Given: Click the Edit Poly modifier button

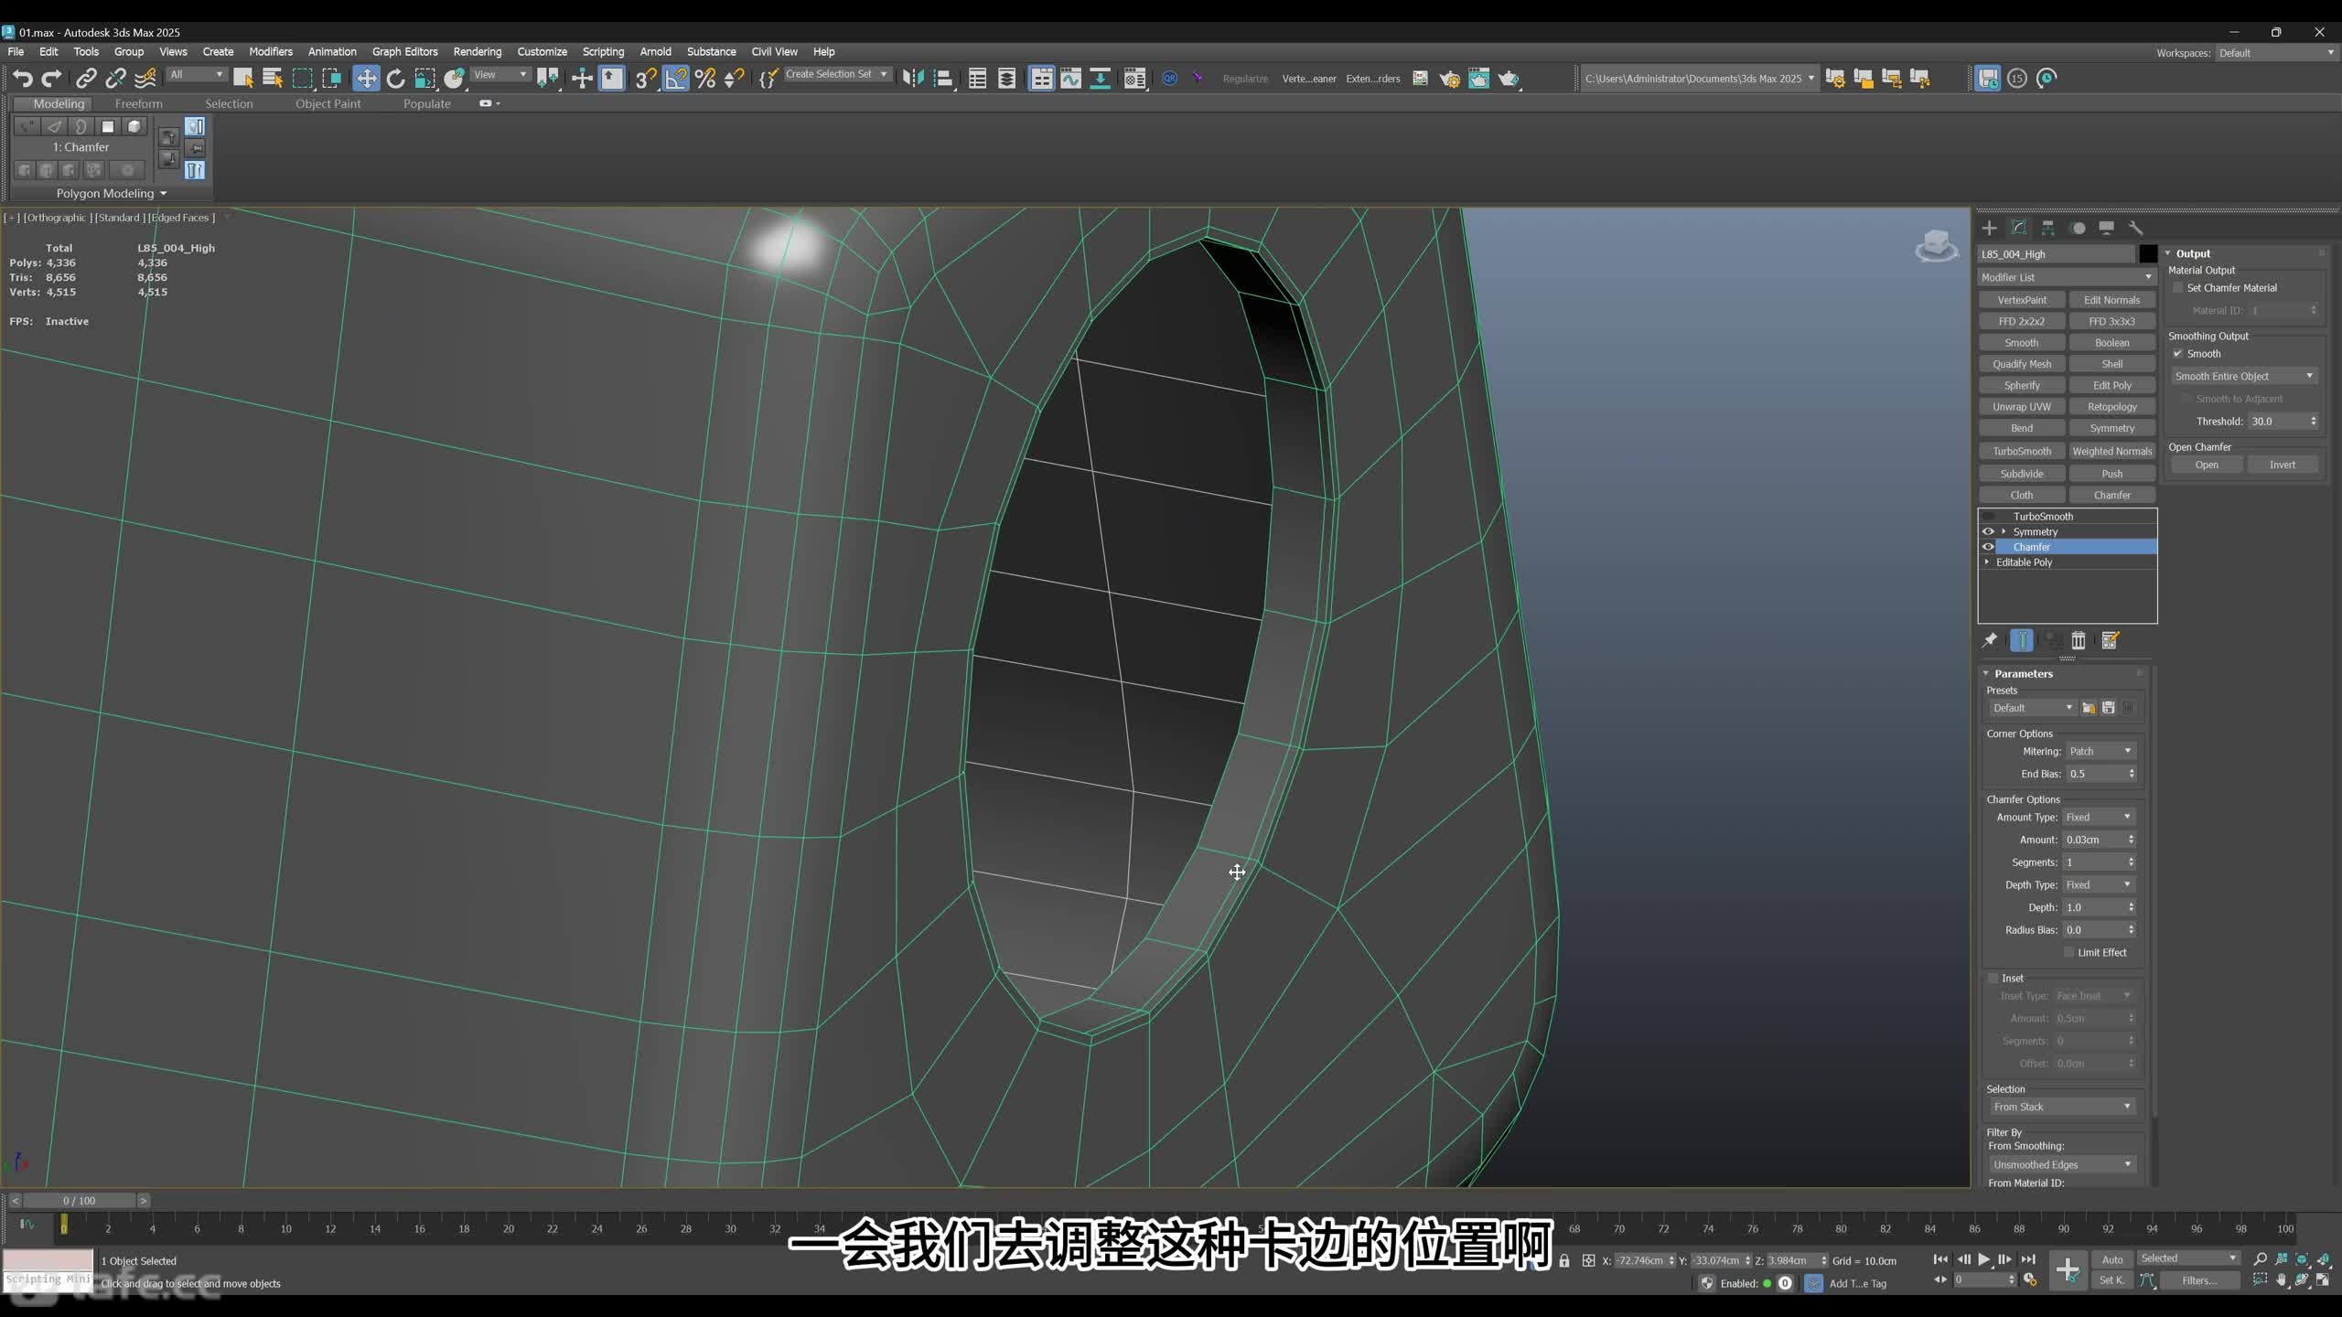Looking at the screenshot, I should tap(2111, 385).
